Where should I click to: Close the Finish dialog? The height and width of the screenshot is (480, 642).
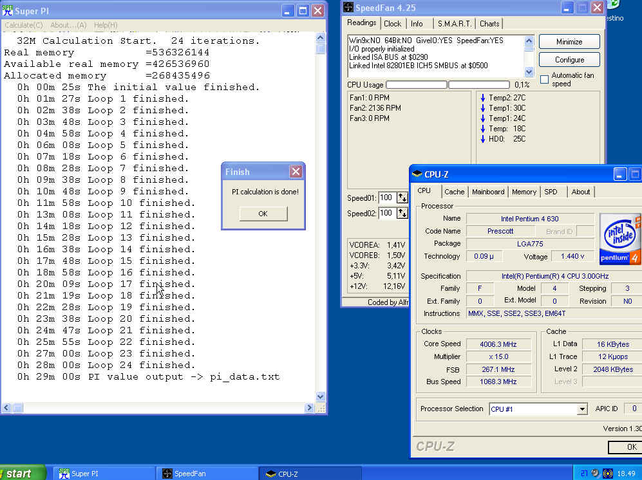click(296, 171)
